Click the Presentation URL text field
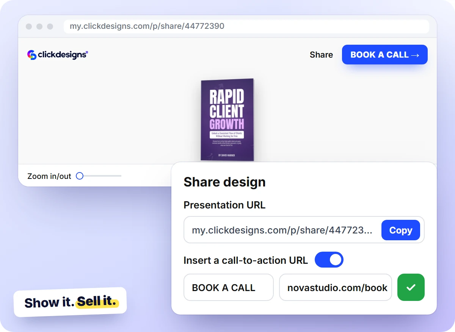 click(x=304, y=230)
